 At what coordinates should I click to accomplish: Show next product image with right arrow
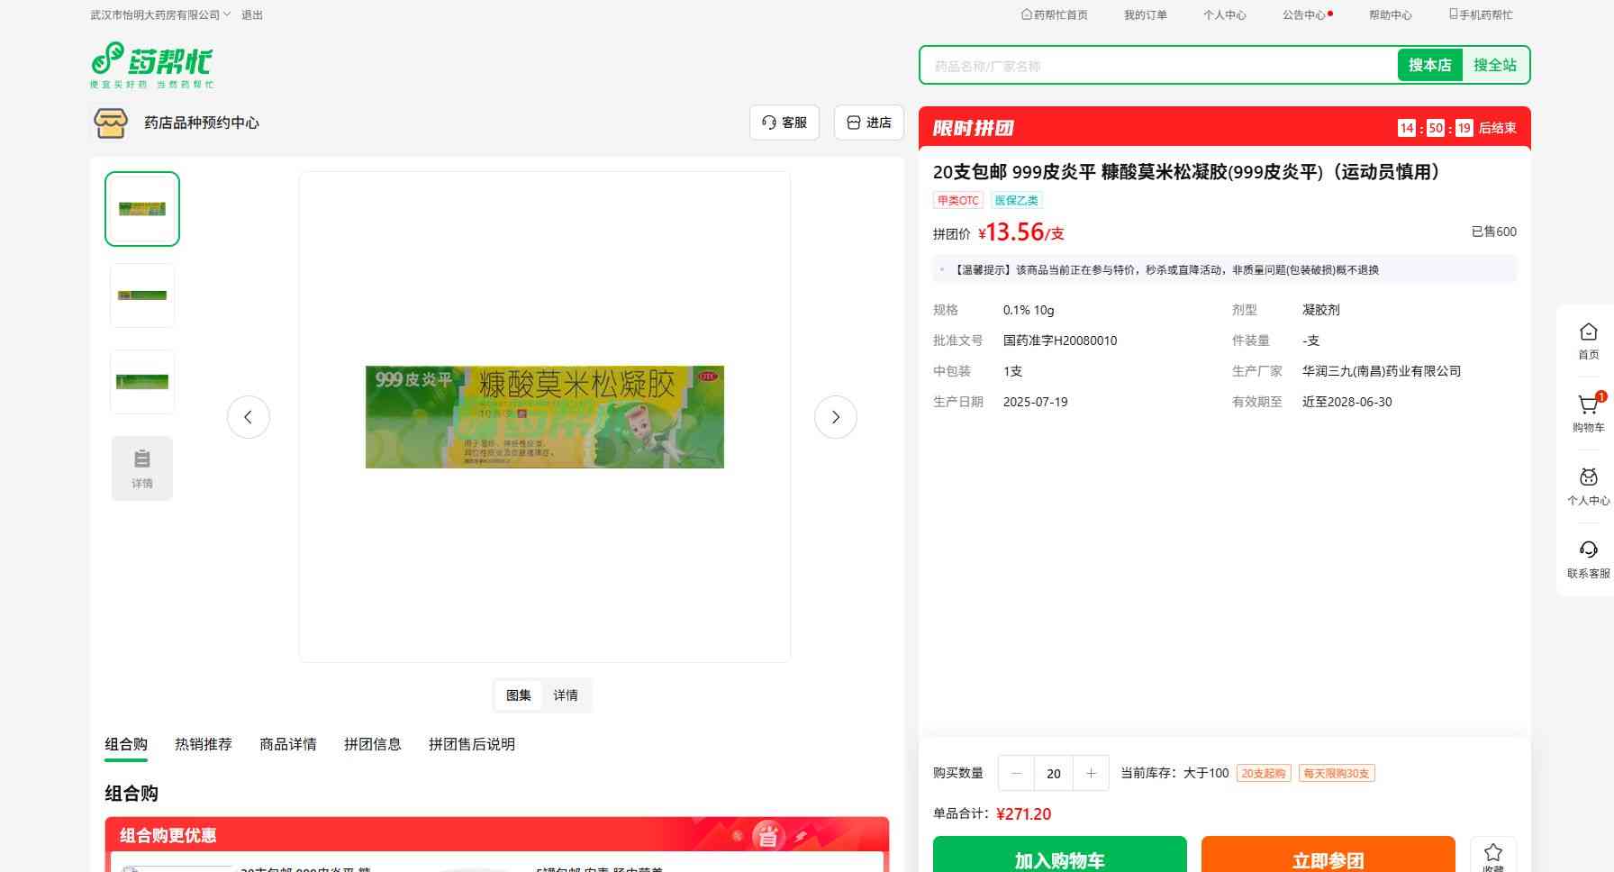[835, 417]
